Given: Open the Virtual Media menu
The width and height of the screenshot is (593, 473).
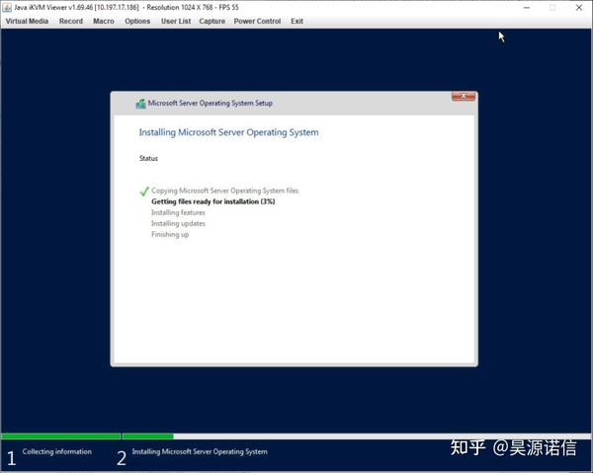Looking at the screenshot, I should (x=27, y=21).
